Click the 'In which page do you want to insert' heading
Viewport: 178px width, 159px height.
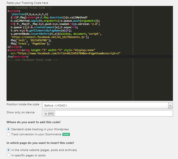coord(40,143)
